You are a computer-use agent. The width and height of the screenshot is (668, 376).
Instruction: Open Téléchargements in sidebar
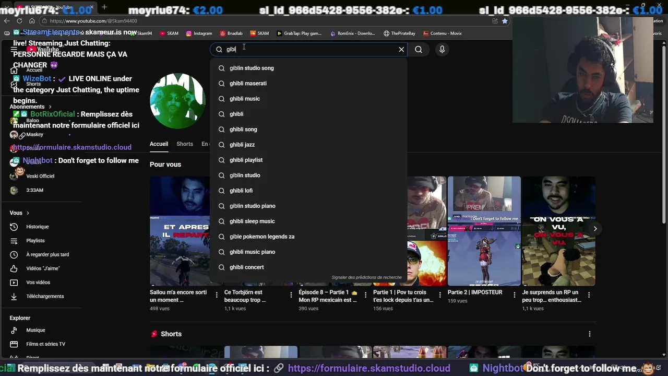click(45, 296)
